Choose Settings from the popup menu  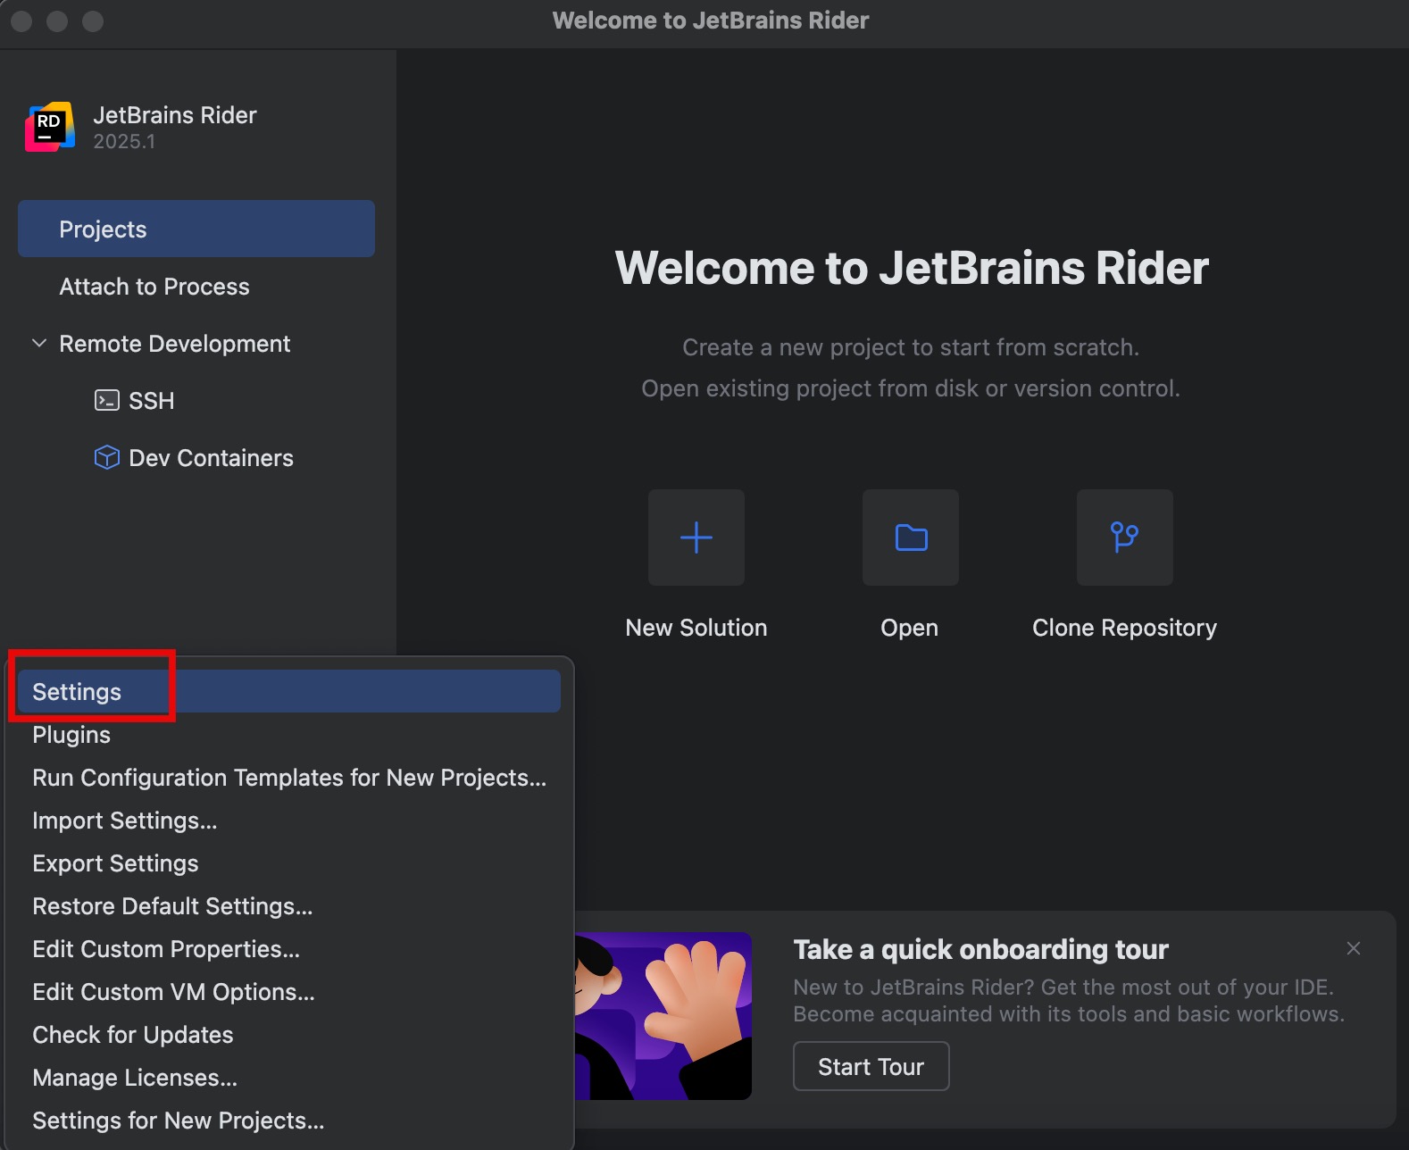77,692
